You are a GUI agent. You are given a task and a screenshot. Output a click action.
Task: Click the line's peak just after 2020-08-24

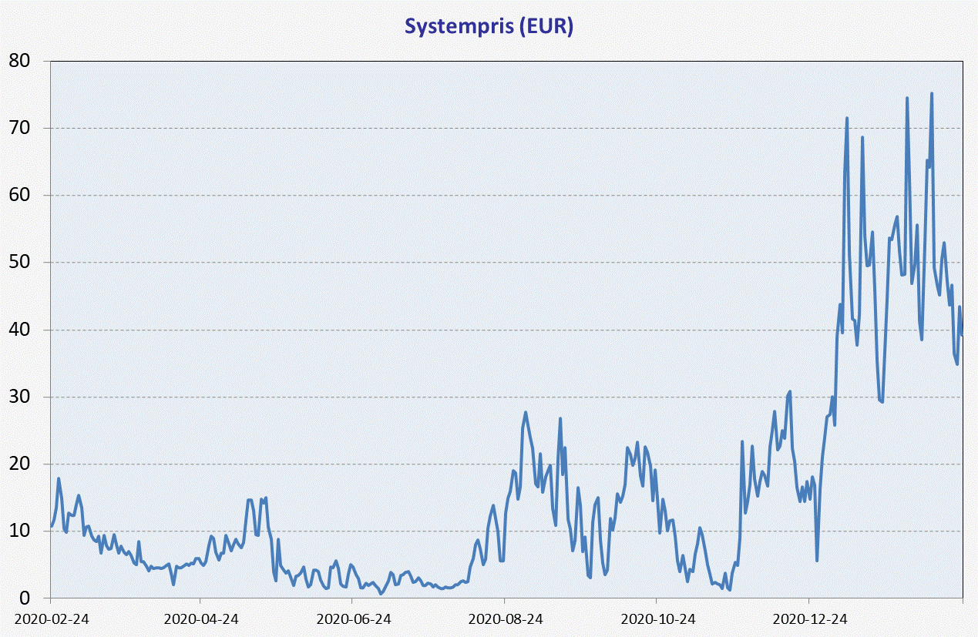click(x=526, y=412)
